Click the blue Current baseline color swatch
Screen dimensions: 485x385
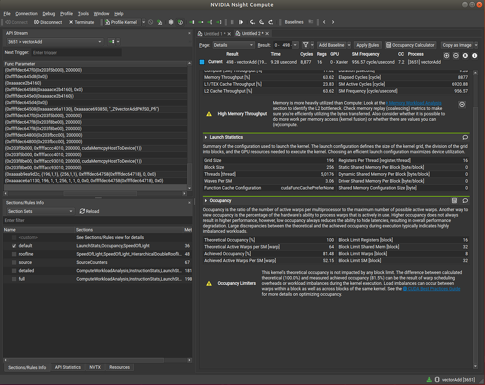(202, 62)
